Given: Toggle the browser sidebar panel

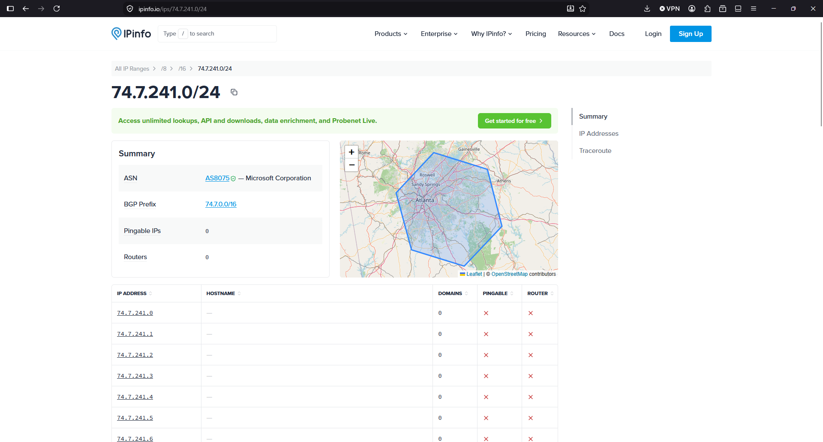Looking at the screenshot, I should [10, 9].
